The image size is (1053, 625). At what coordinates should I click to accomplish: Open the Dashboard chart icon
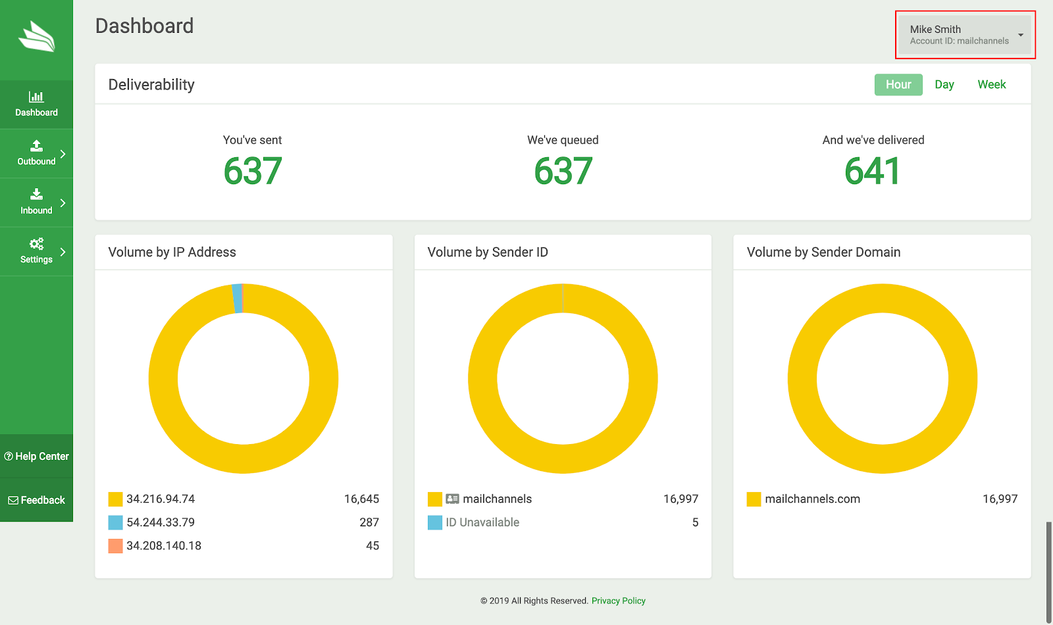click(36, 97)
